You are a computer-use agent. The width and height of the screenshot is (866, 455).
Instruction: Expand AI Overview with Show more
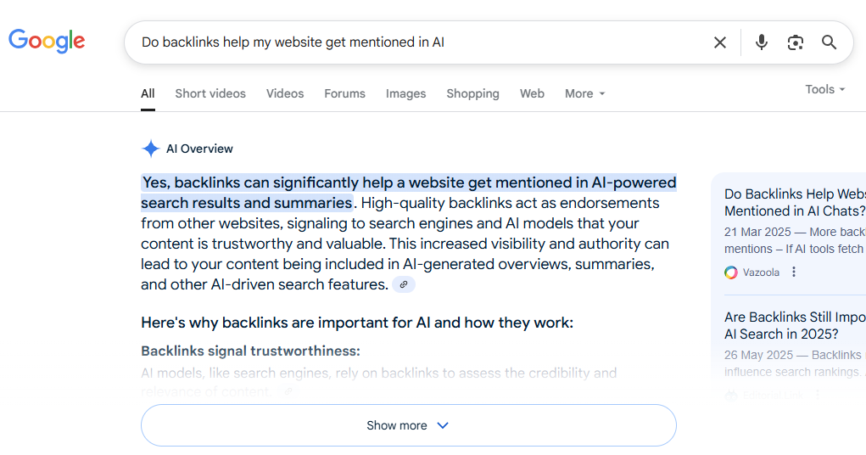point(409,425)
